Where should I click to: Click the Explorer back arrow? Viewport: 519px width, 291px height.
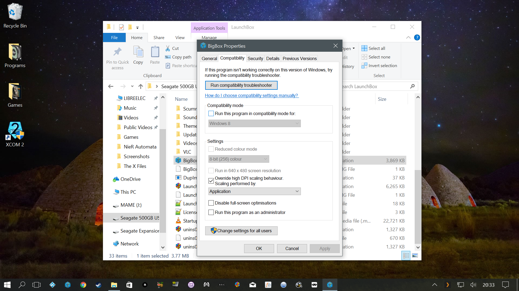click(111, 86)
